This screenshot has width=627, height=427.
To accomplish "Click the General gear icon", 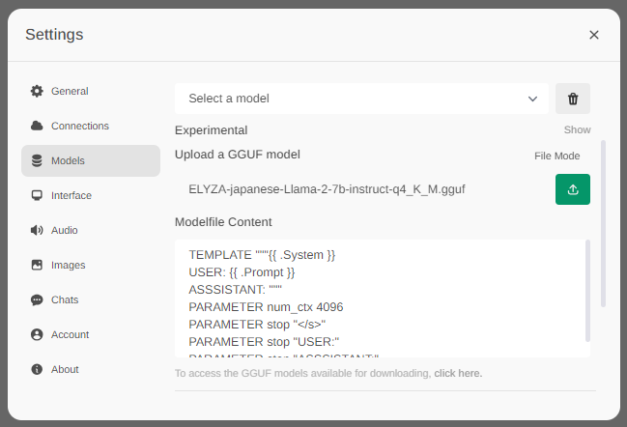I will click(37, 91).
